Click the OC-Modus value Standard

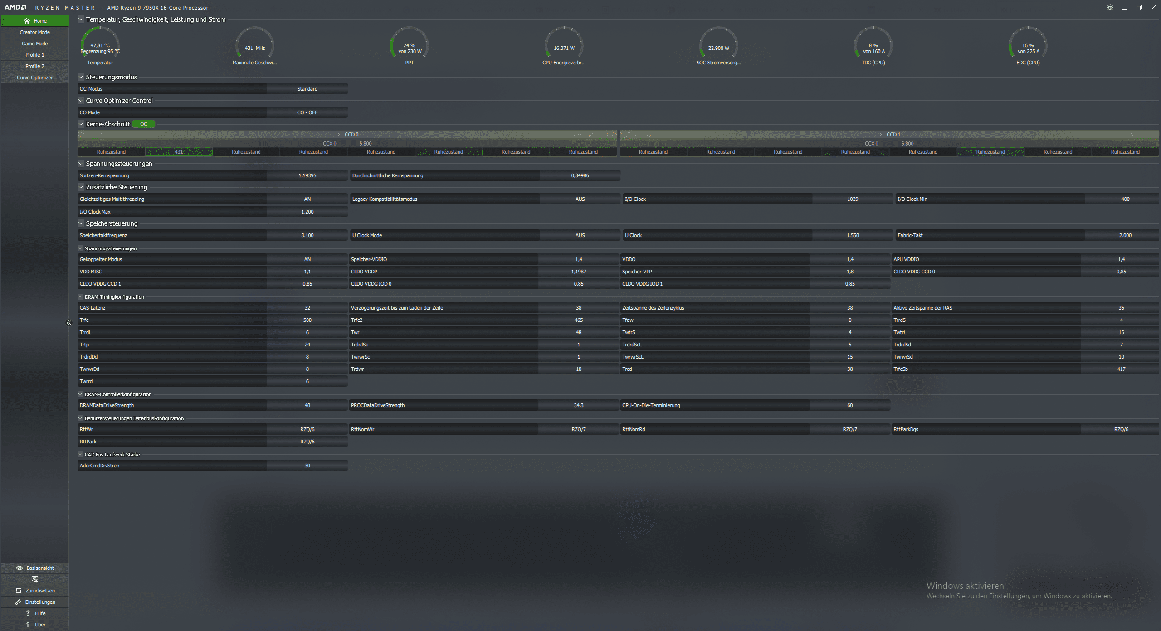coord(307,89)
